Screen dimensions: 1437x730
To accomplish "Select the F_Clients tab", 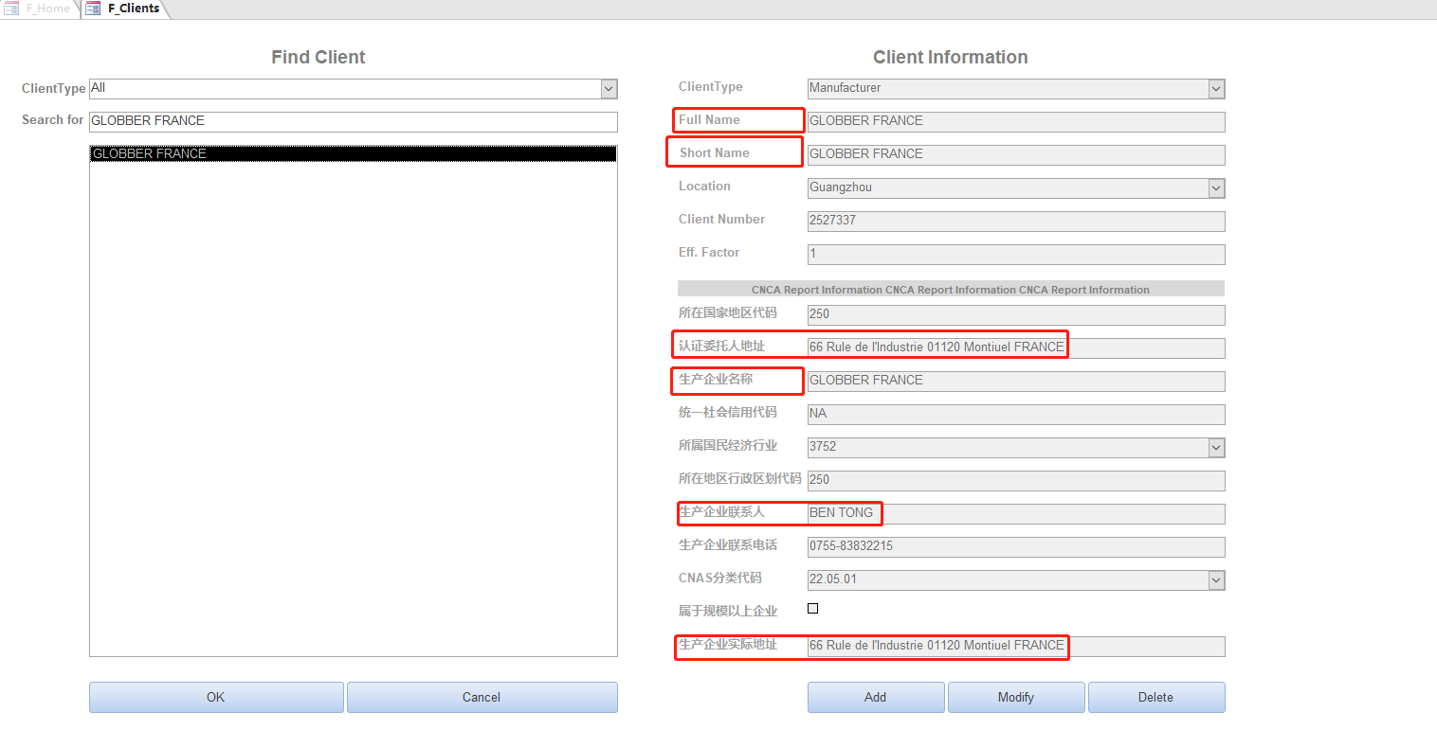I will click(133, 9).
